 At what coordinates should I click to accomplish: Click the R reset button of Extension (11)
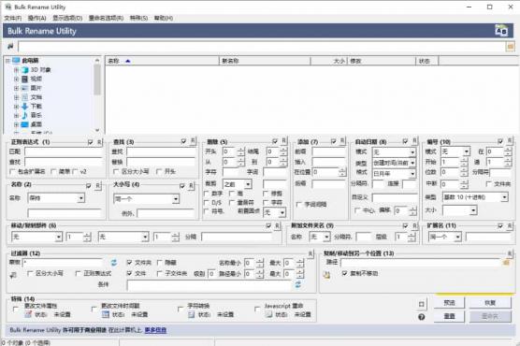510,226
